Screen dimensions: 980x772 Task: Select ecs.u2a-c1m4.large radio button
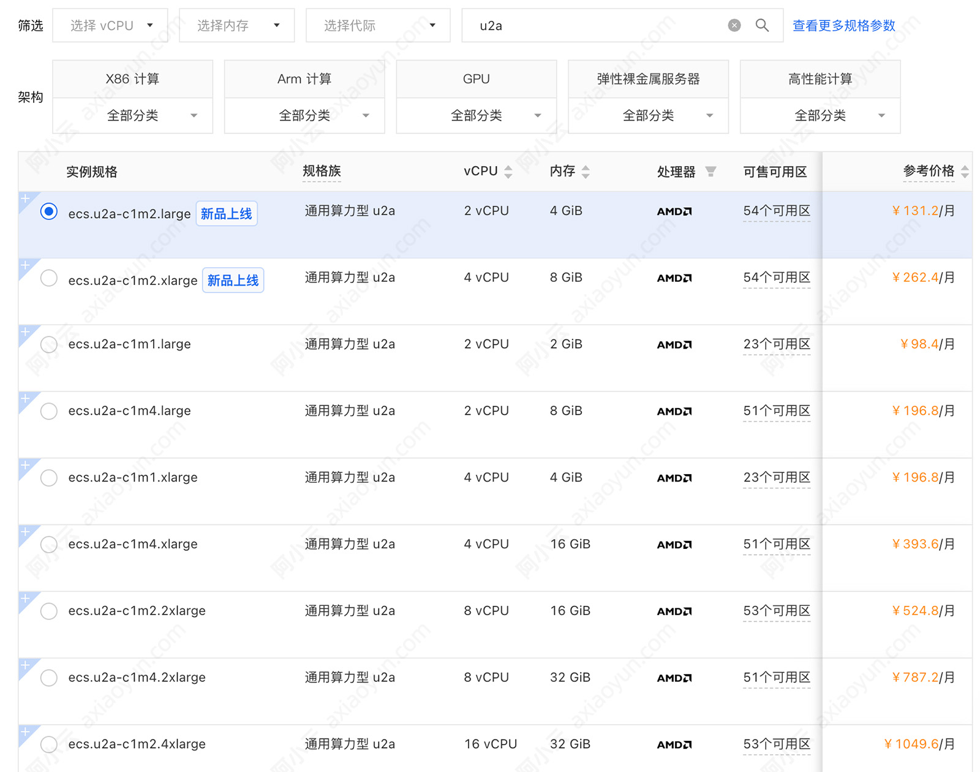(x=49, y=411)
